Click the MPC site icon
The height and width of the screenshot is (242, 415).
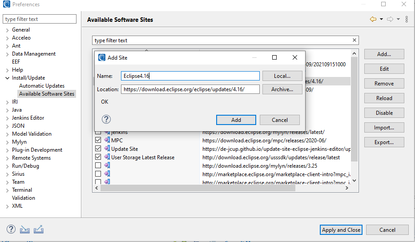[107, 140]
